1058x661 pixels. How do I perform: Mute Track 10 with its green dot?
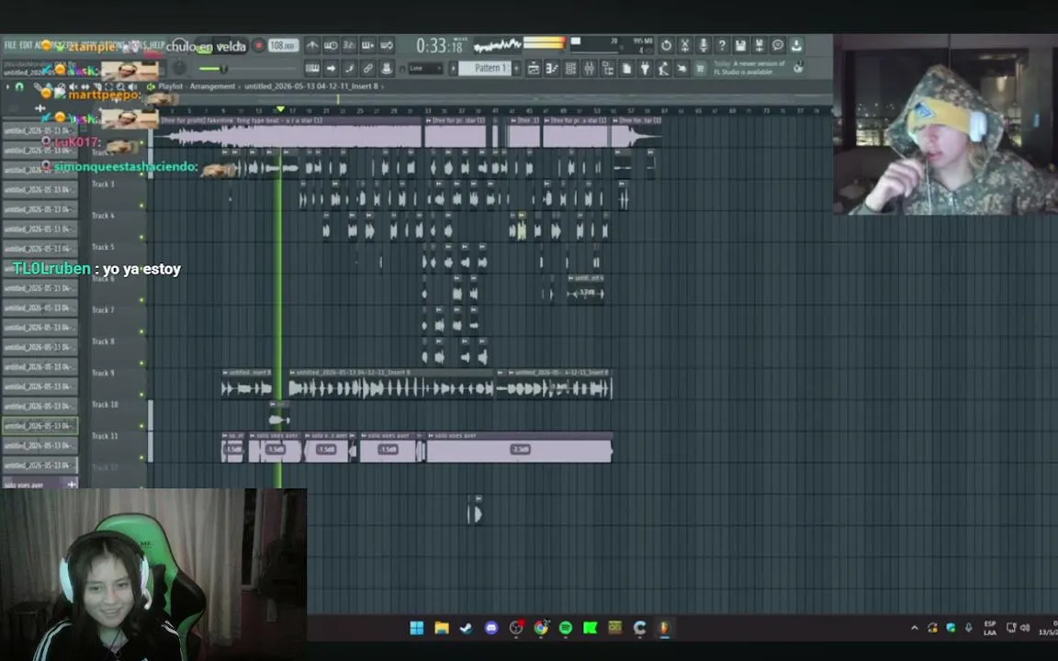tap(142, 426)
